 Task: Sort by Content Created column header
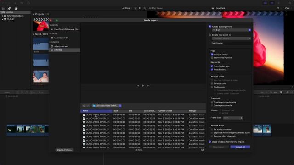pos(172,111)
